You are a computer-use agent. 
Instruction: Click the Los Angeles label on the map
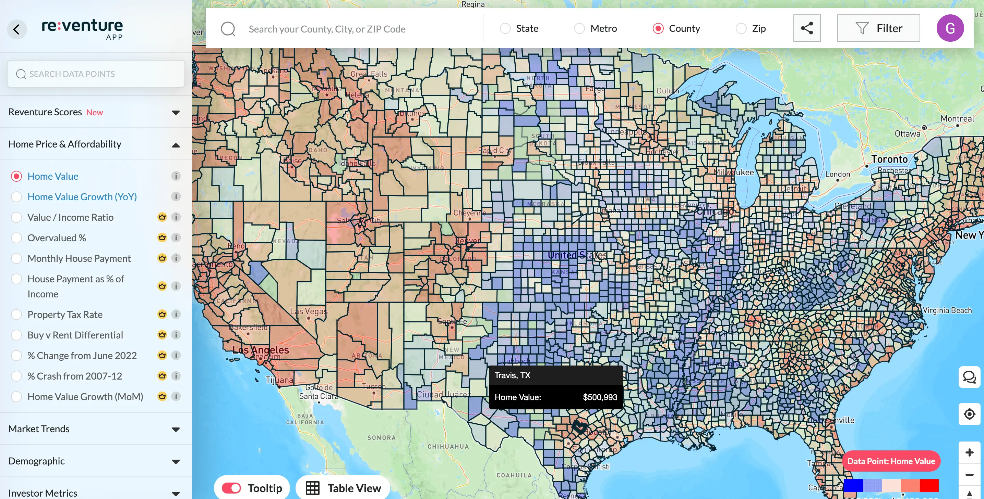point(261,349)
